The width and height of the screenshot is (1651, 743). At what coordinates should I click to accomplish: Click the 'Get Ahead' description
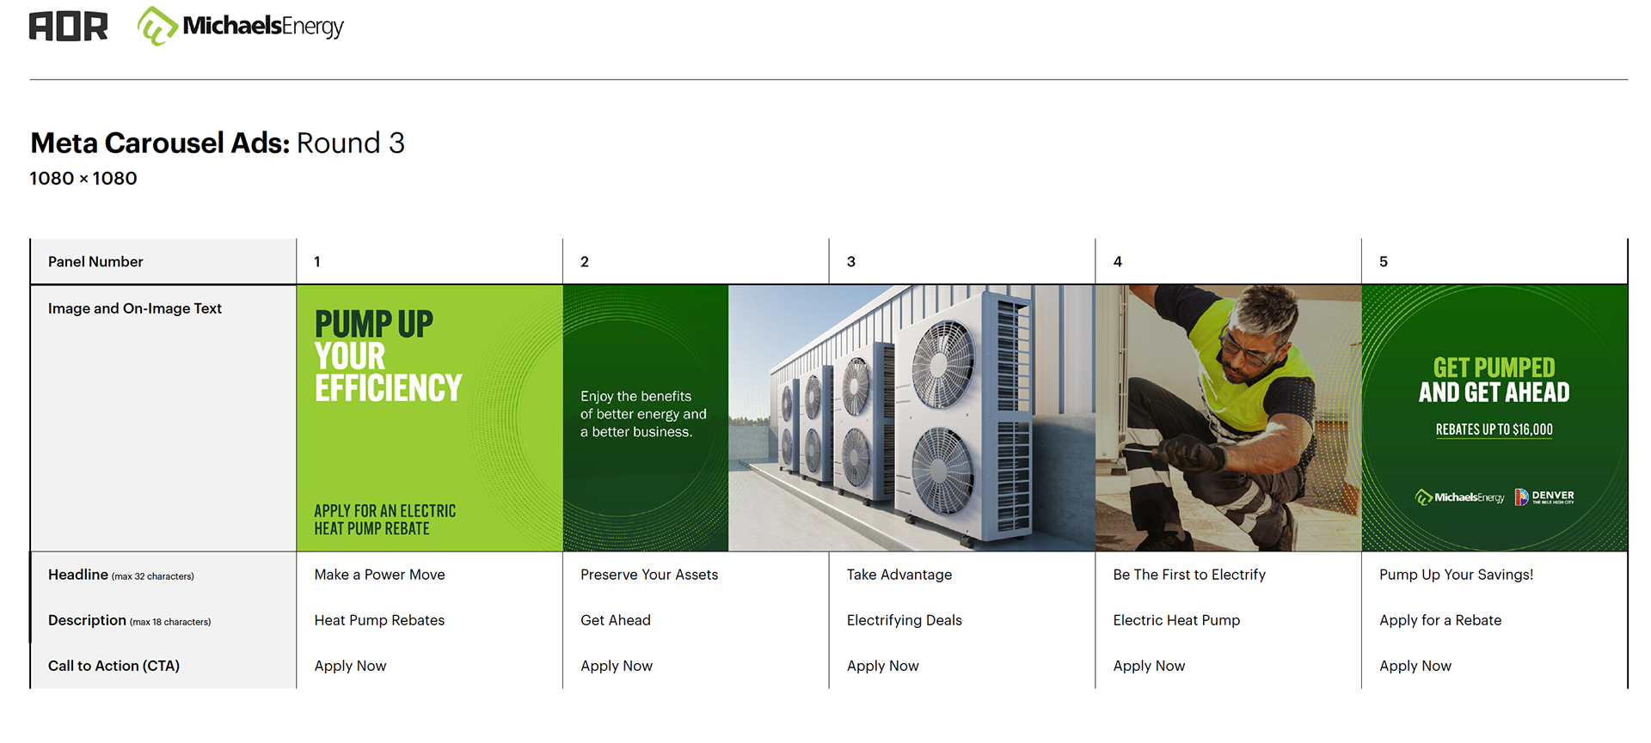pyautogui.click(x=616, y=620)
